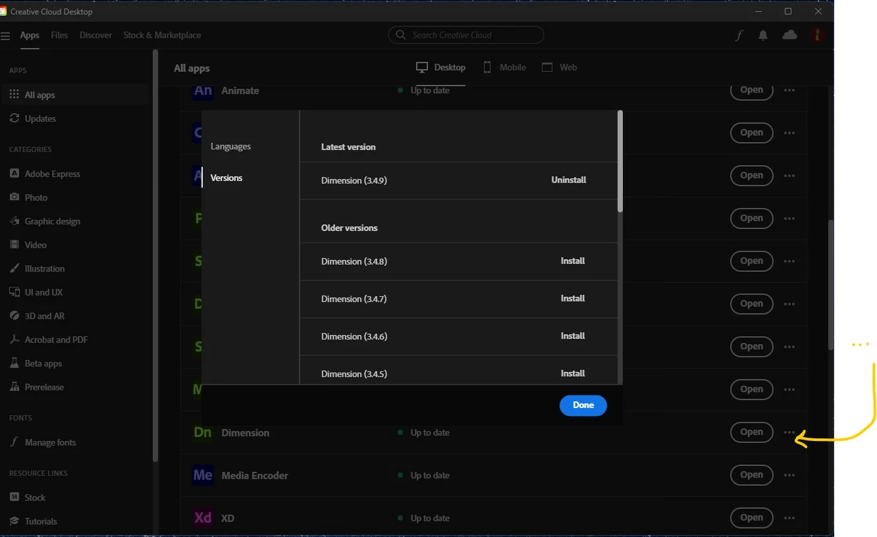Select Versions in the dialog
Viewport: 877px width, 537px height.
tap(226, 178)
